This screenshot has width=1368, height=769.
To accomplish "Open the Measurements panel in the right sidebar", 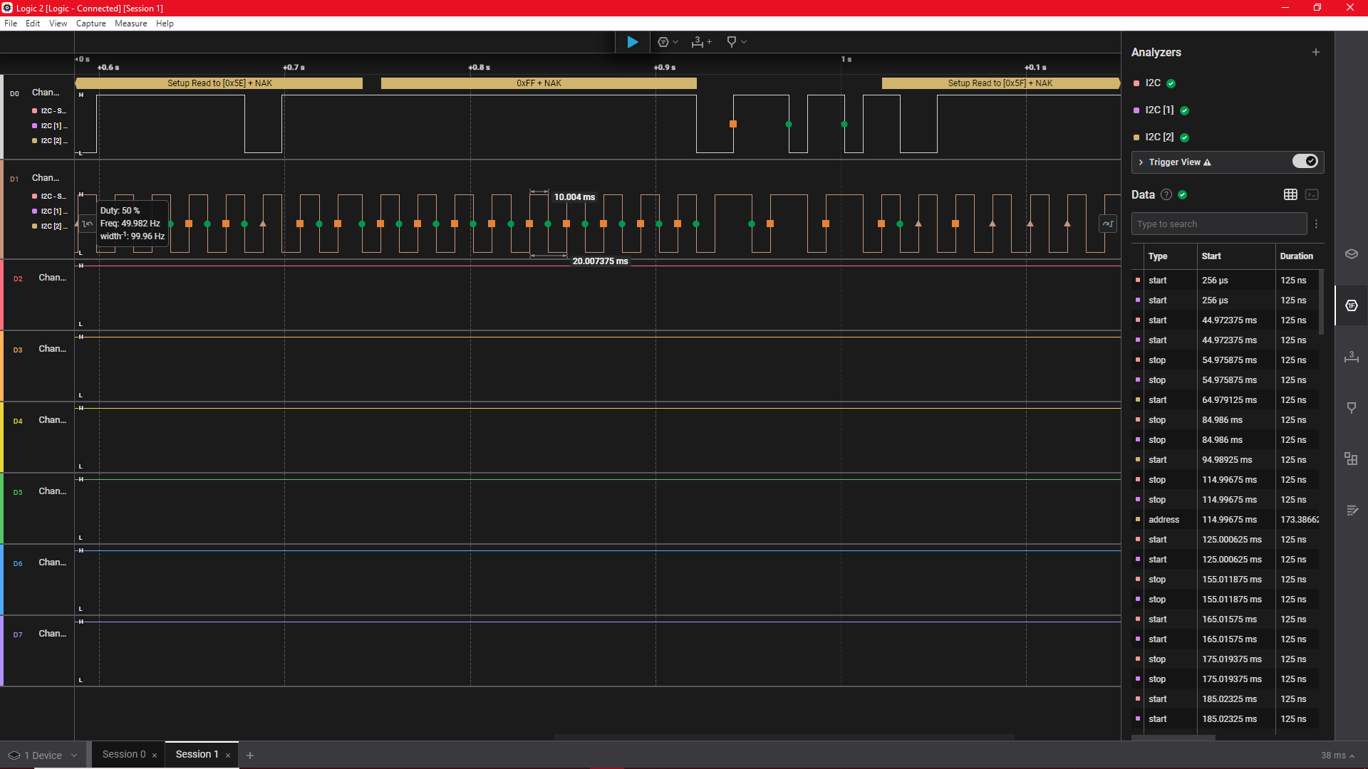I will tap(1351, 357).
